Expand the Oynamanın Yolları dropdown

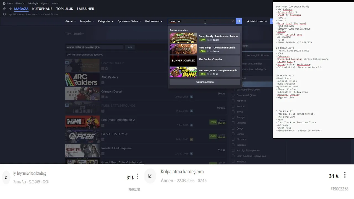pos(129,21)
